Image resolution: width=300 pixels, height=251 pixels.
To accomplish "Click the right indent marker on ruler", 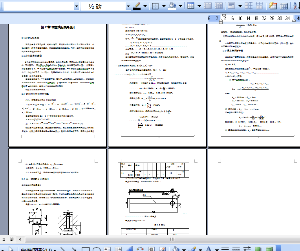I will click(x=294, y=20).
